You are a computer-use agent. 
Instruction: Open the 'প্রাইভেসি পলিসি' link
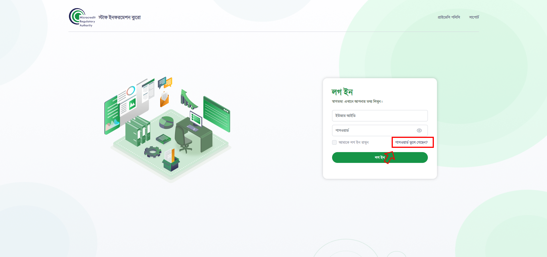(449, 17)
